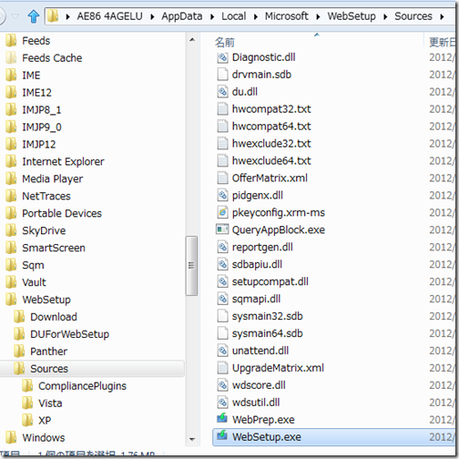459x459 pixels.
Task: Navigate to AppData in the breadcrumb
Action: (182, 16)
